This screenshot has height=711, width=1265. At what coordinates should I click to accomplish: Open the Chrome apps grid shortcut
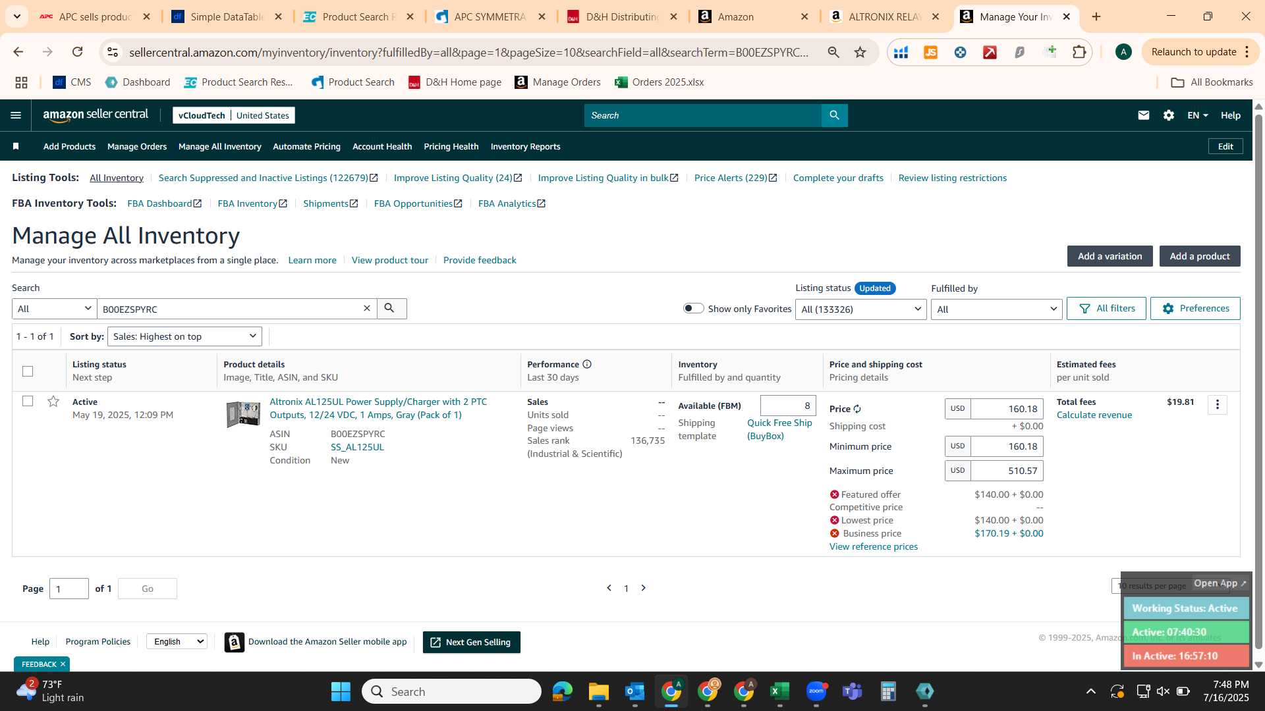[x=21, y=82]
